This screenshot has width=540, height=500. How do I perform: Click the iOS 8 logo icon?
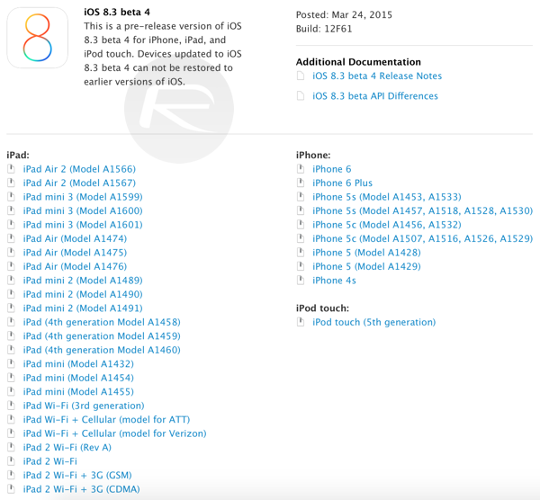tap(37, 38)
